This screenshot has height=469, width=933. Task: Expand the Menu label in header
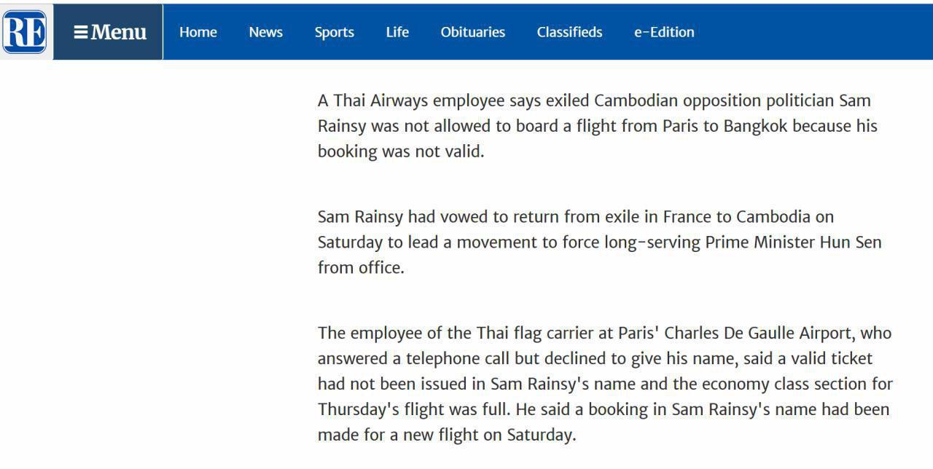click(118, 32)
